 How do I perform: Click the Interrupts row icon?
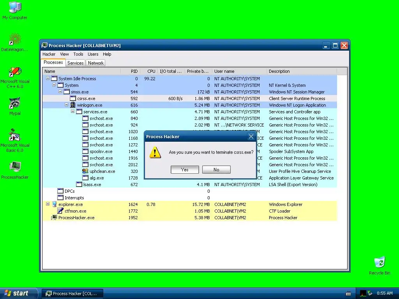[60, 197]
